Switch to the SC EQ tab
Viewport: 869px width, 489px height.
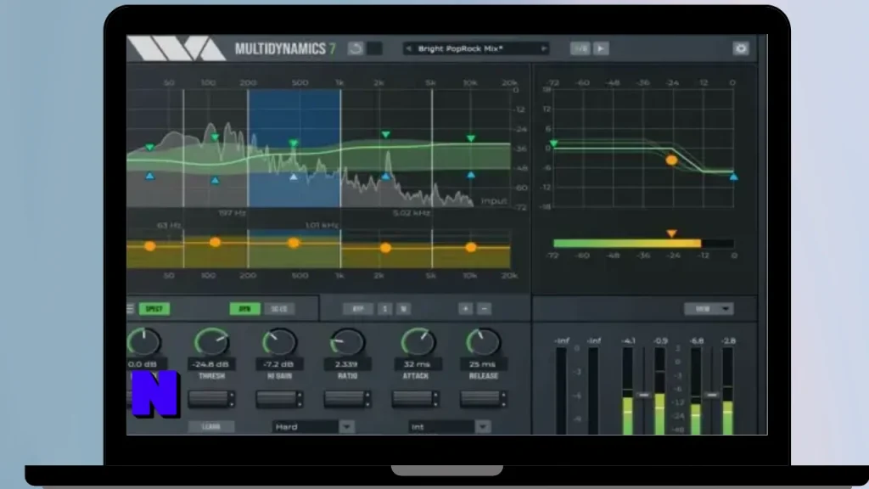point(279,309)
